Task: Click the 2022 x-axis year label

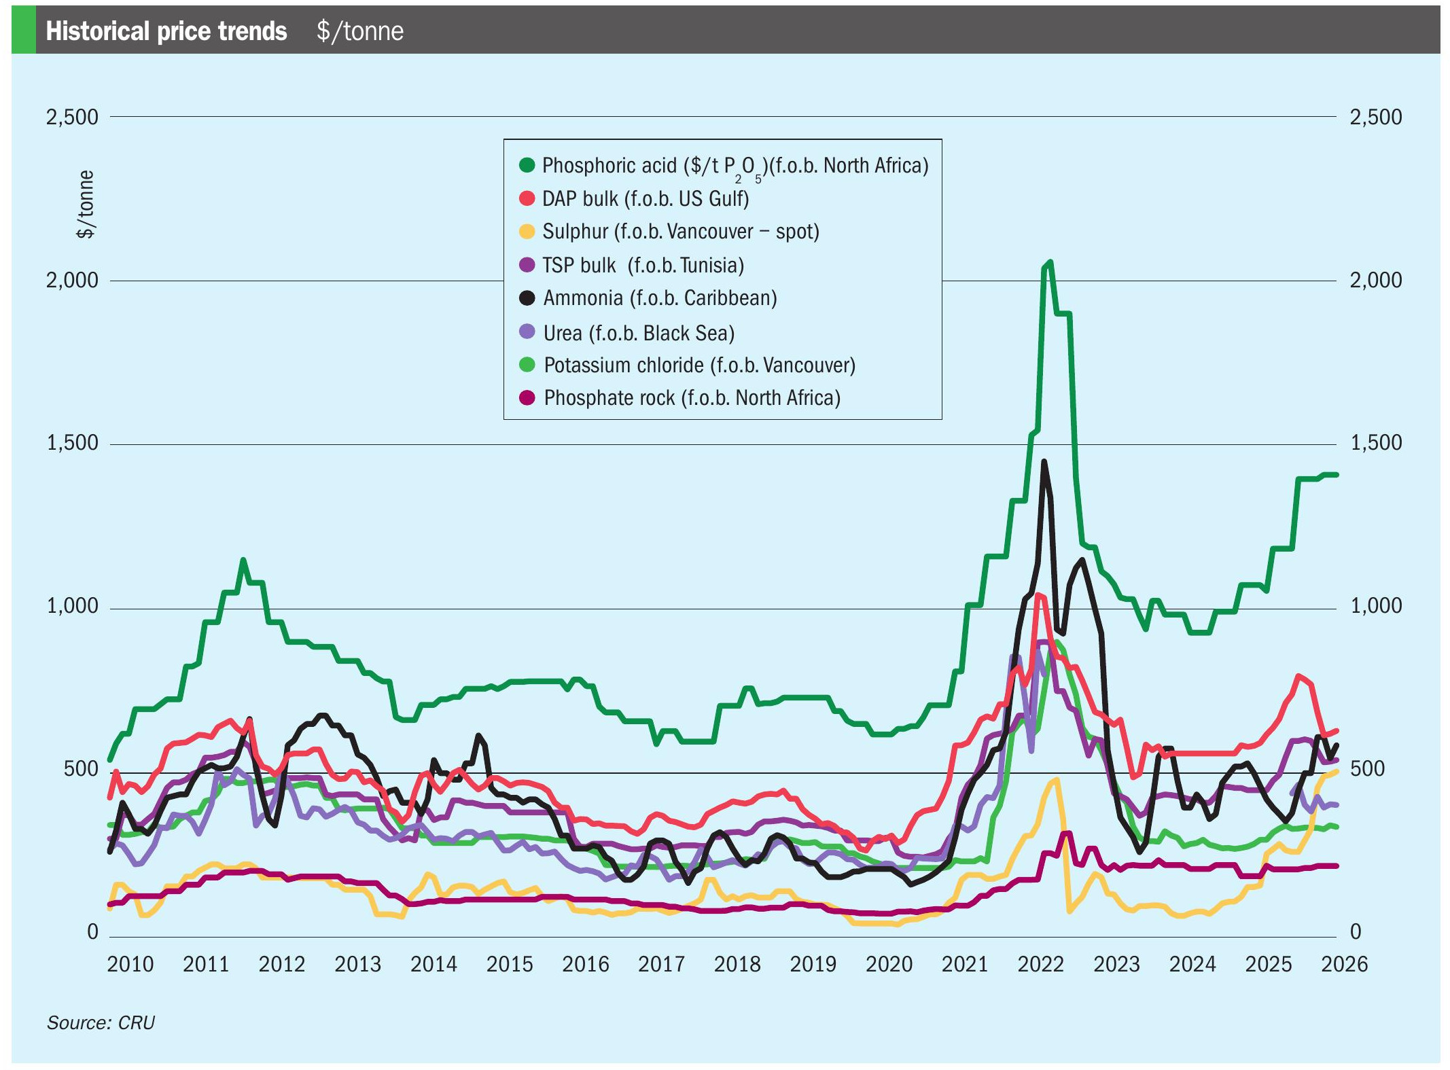Action: coord(1040,964)
